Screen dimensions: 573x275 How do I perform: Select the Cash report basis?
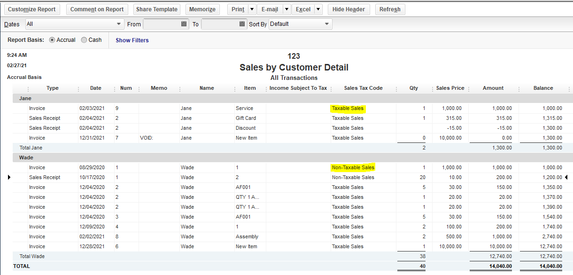coord(84,40)
